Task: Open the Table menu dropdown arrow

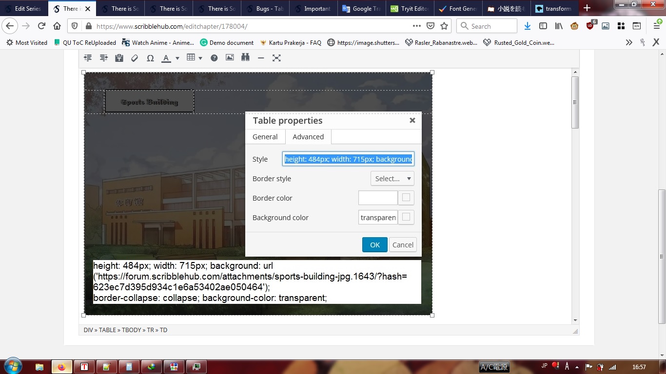Action: (x=200, y=58)
